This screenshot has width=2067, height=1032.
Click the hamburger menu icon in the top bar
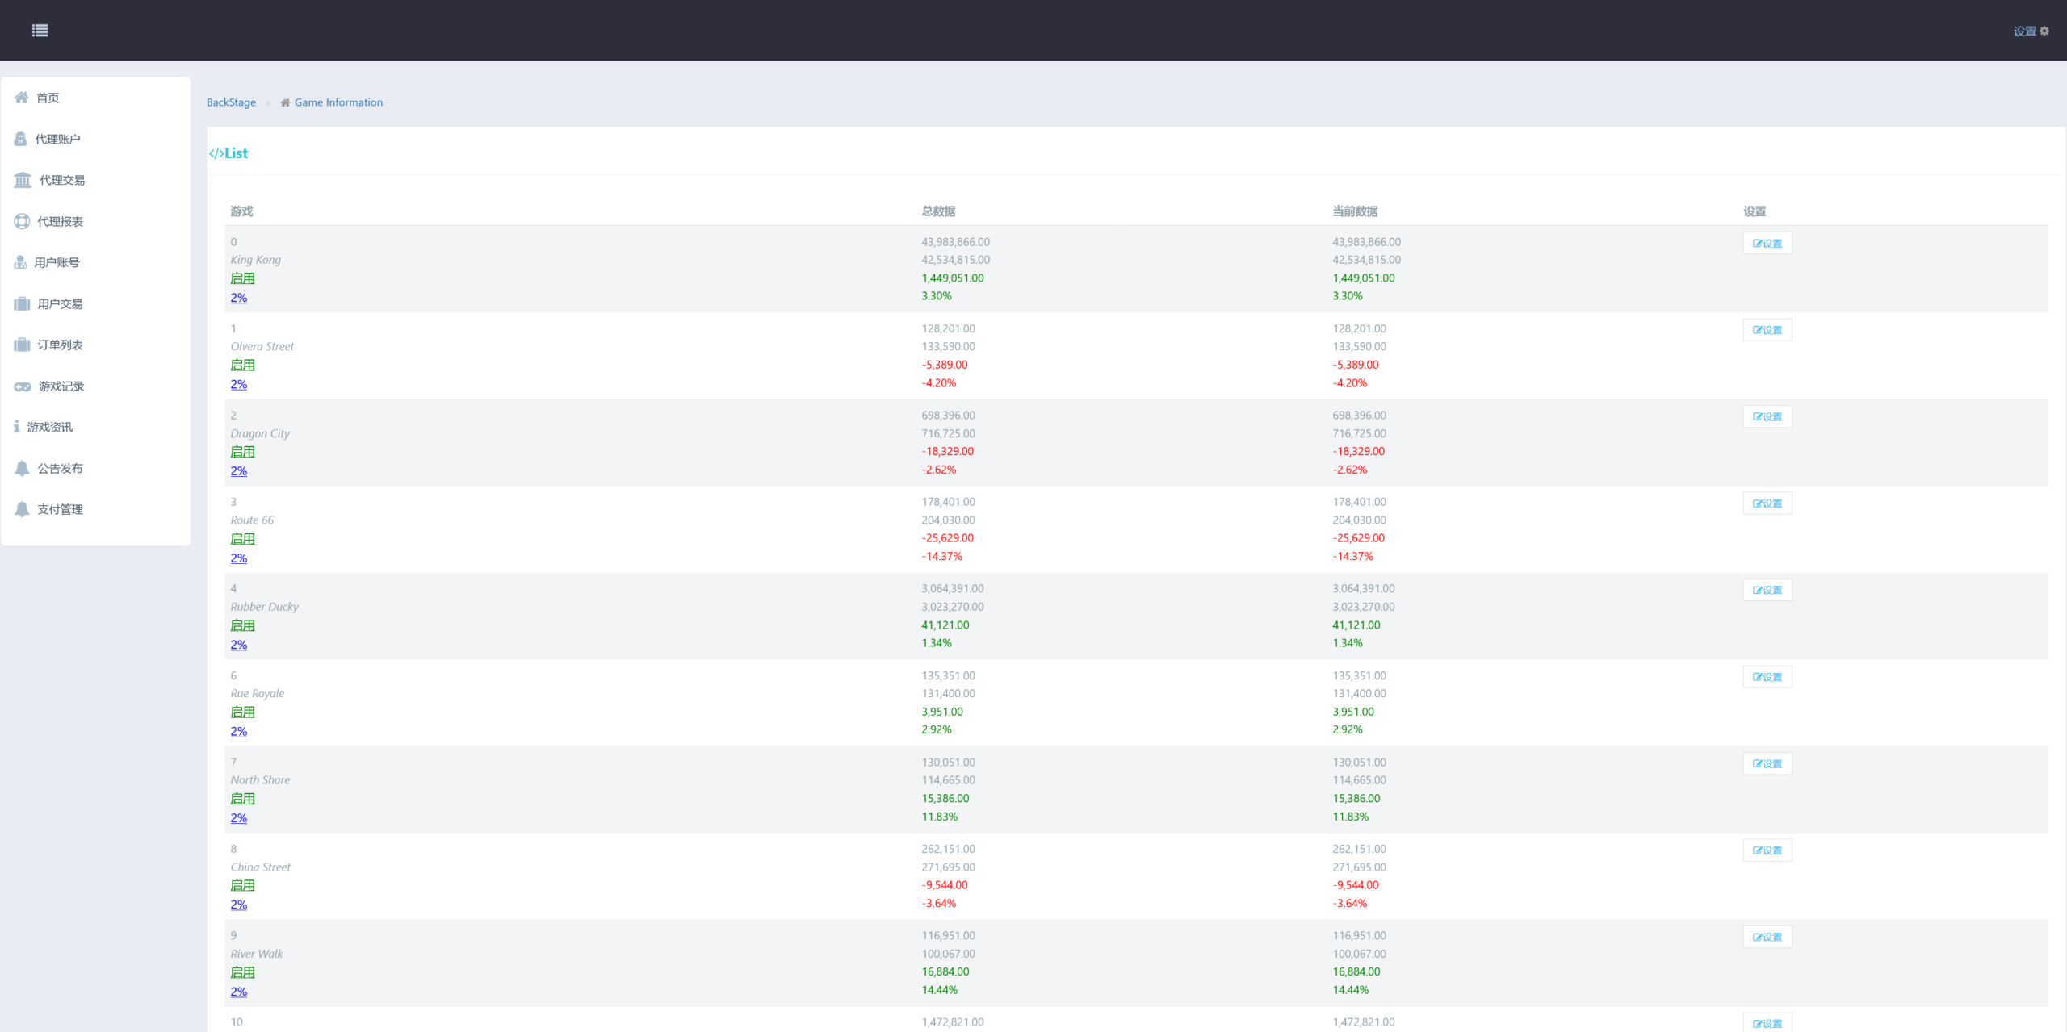tap(40, 31)
